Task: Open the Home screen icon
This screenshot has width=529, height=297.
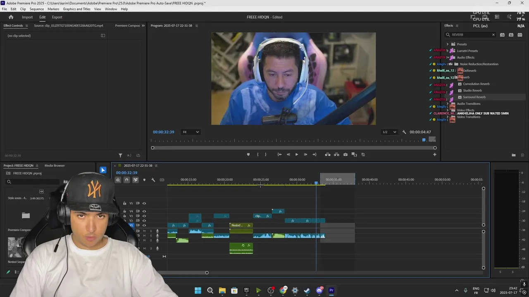Action: click(11, 17)
